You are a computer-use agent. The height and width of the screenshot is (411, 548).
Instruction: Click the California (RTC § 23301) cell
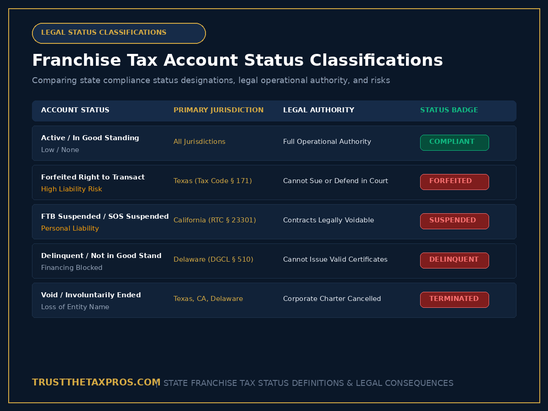pyautogui.click(x=215, y=220)
